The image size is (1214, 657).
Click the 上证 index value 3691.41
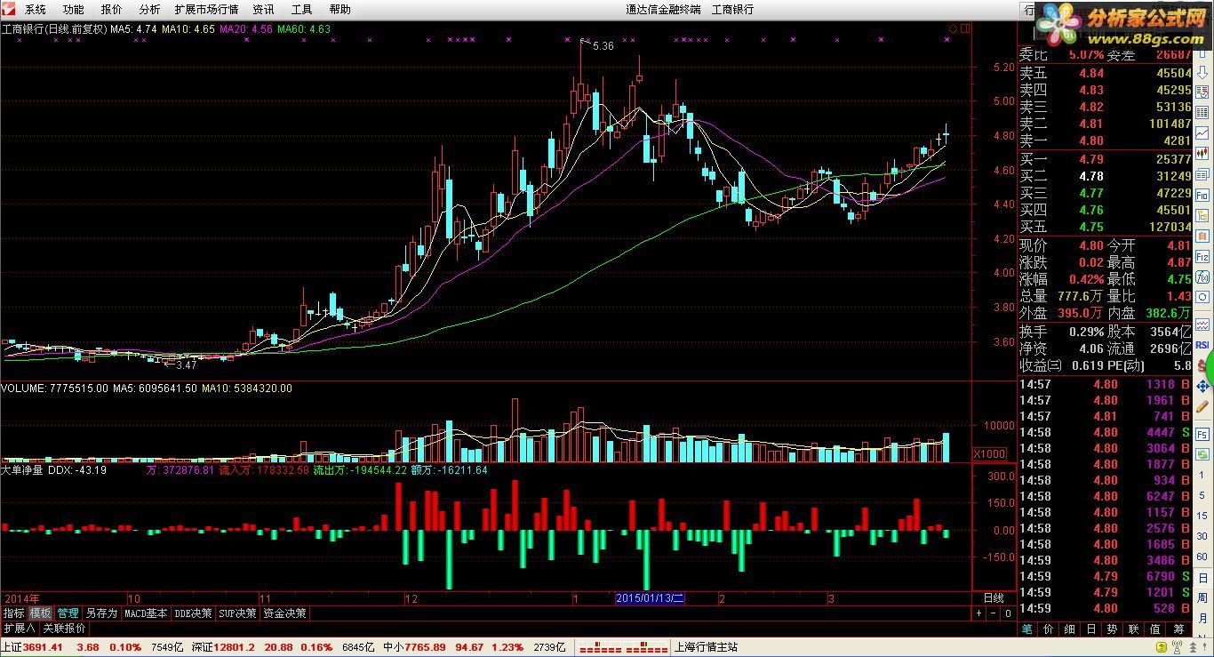(43, 647)
